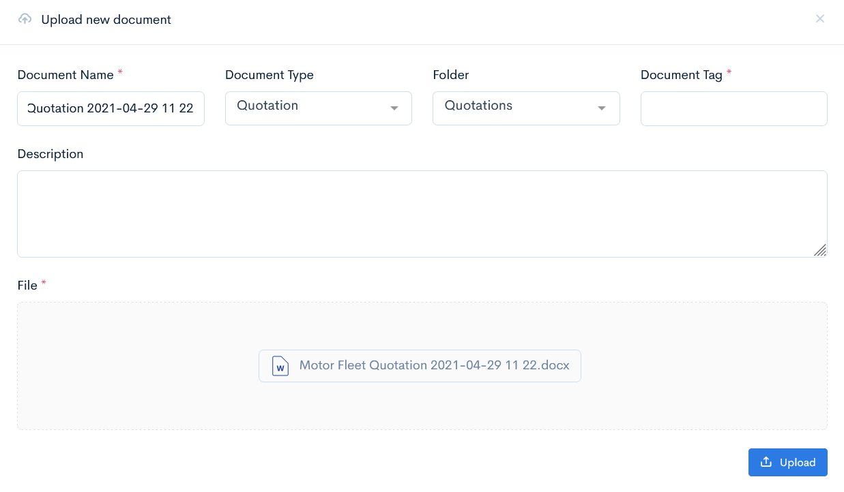
Task: Select the Motor Fleet Quotation docx file name
Action: (x=434, y=365)
